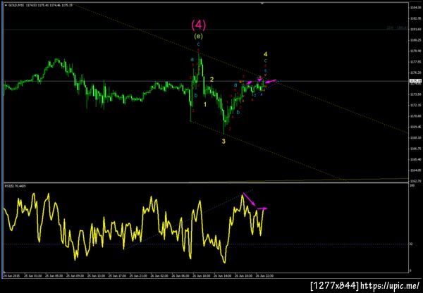
Task: Click the RSI level 100 scale label
Action: tap(412, 186)
